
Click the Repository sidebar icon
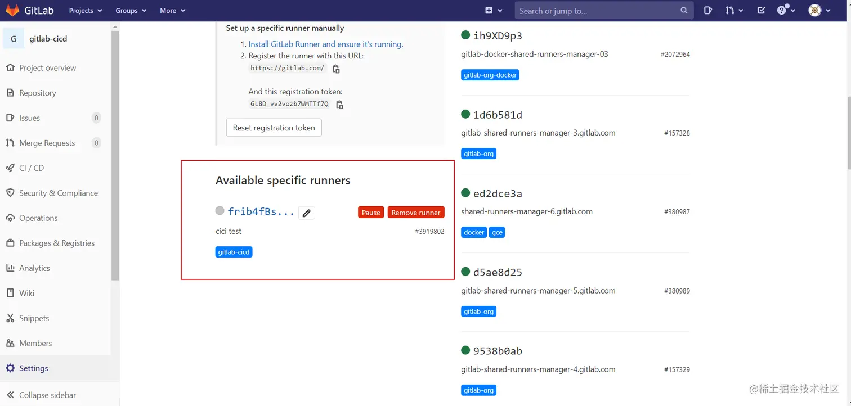[10, 93]
